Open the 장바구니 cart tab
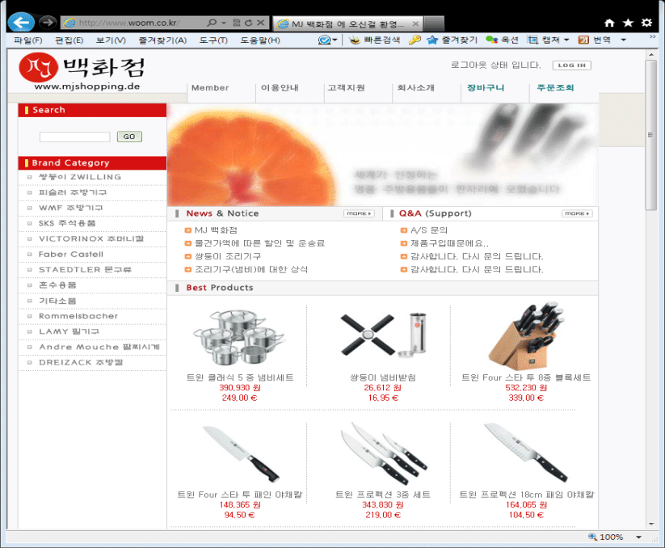665x548 pixels. tap(486, 88)
